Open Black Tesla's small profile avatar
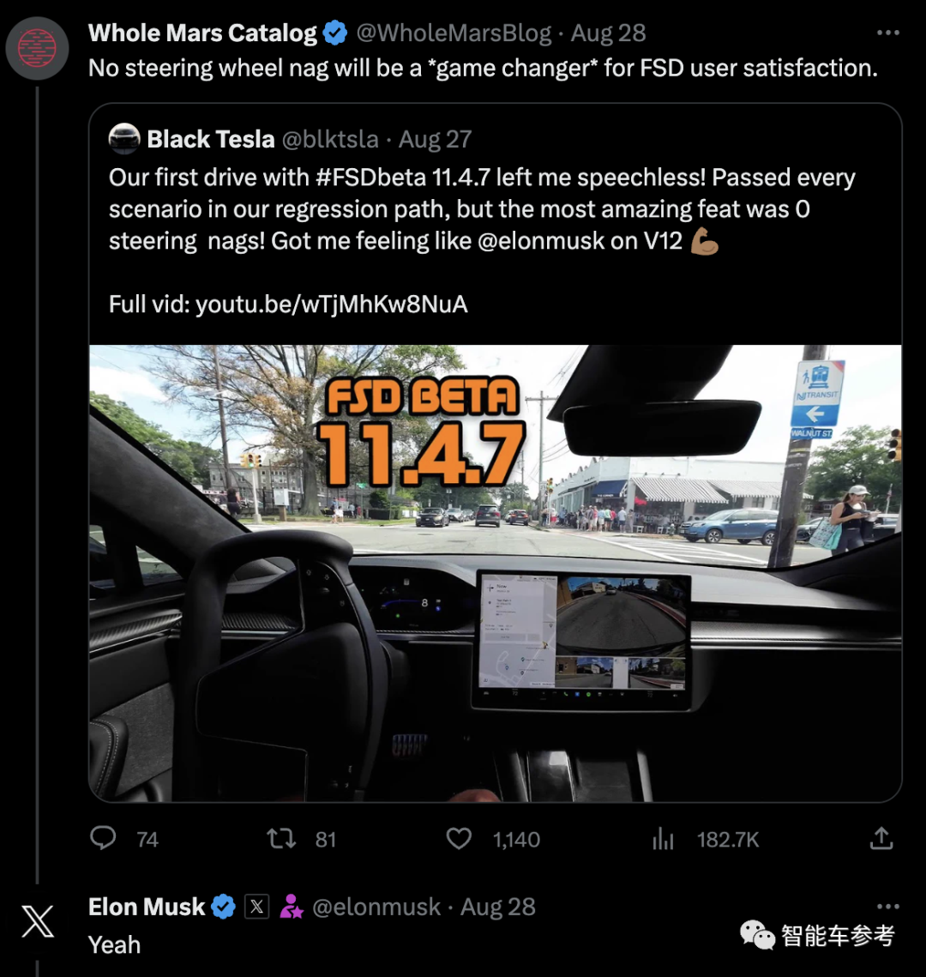This screenshot has width=926, height=977. (x=124, y=138)
